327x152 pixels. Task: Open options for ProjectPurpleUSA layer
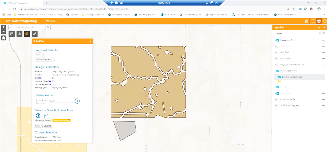click(x=323, y=99)
